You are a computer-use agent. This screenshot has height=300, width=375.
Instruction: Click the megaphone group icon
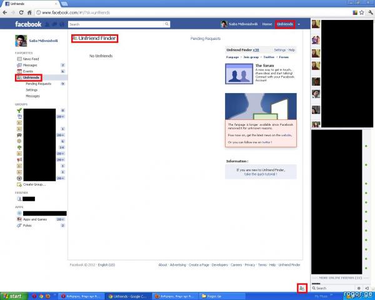19,159
